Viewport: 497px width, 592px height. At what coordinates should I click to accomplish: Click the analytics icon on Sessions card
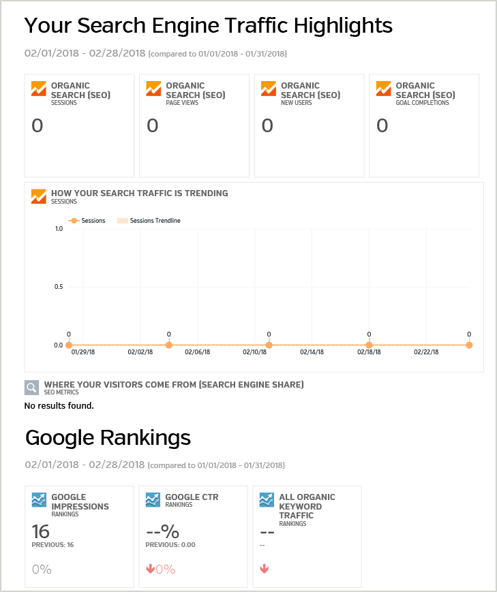tap(39, 89)
